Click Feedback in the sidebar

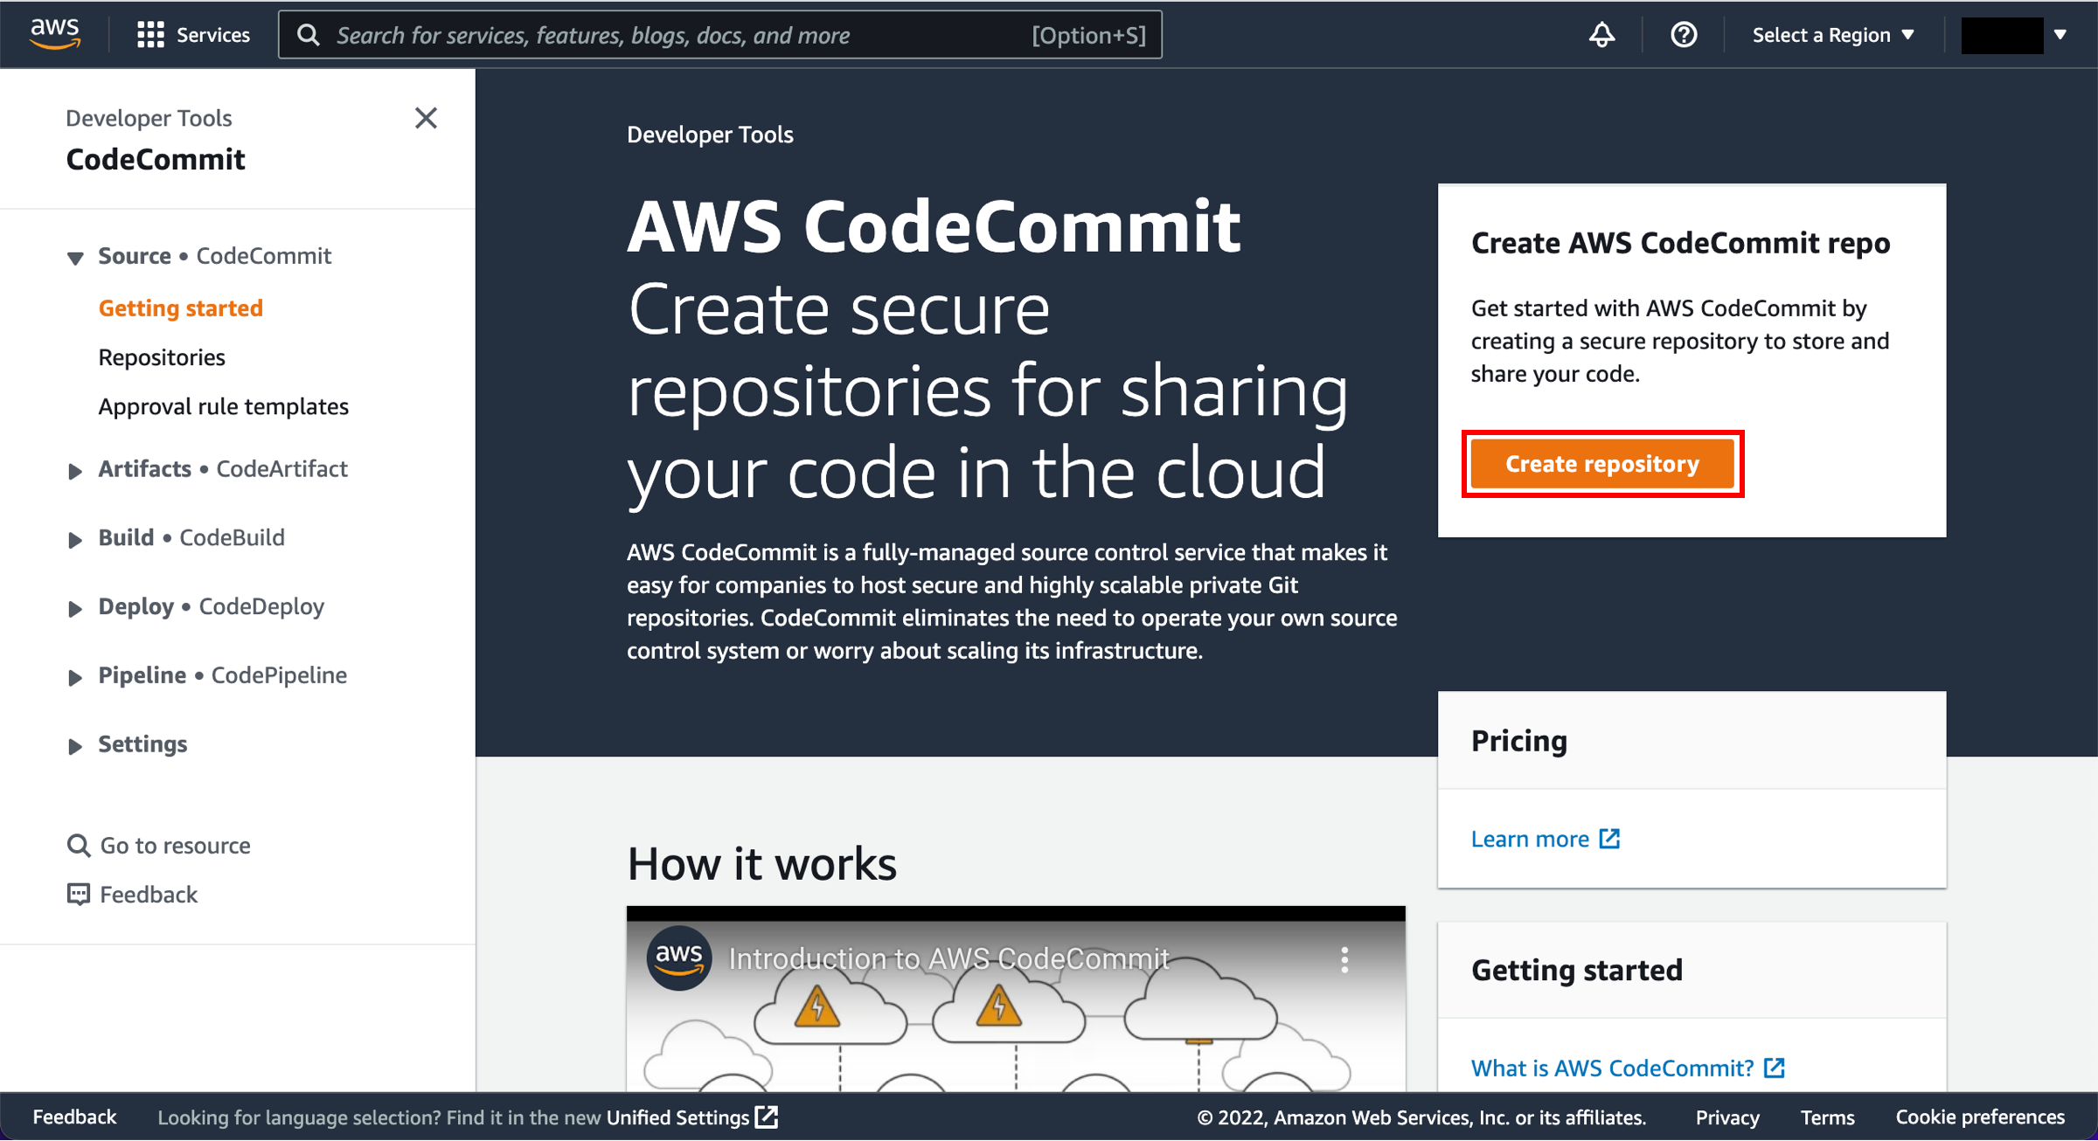(x=149, y=895)
